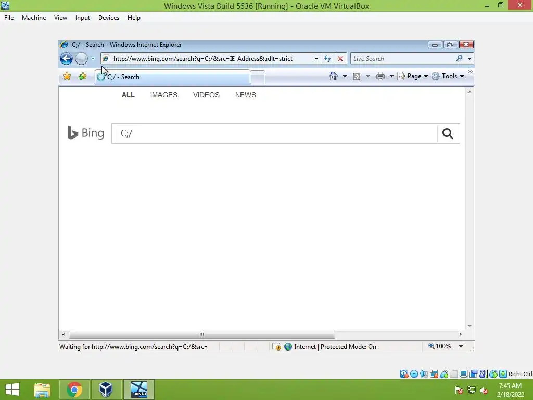The width and height of the screenshot is (533, 400).
Task: Open the VirtualBox Input menu
Action: 83,18
